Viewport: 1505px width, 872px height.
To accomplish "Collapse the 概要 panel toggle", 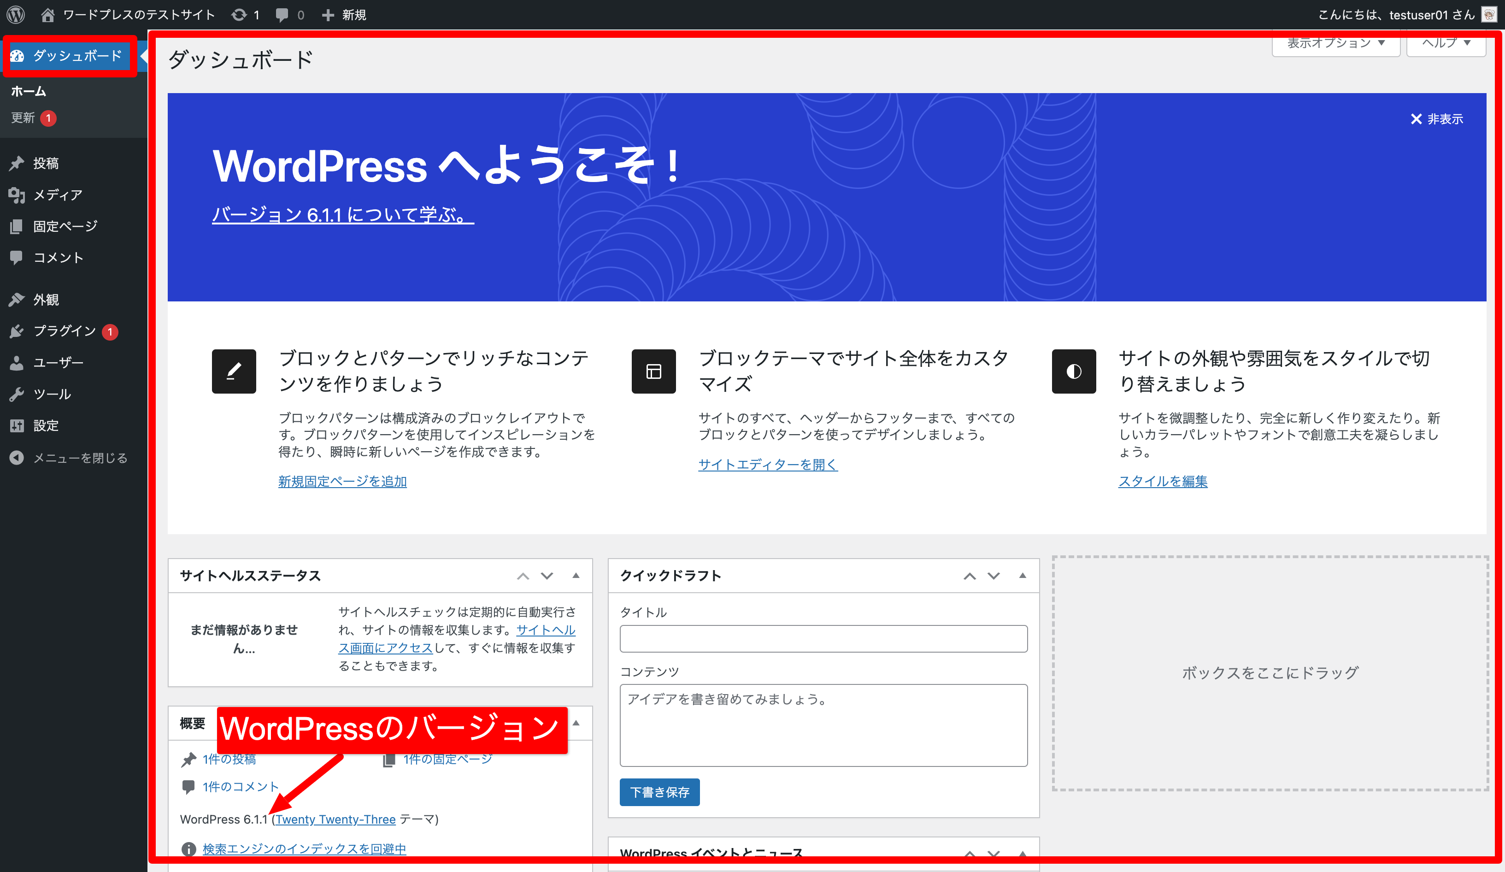I will pos(576,723).
